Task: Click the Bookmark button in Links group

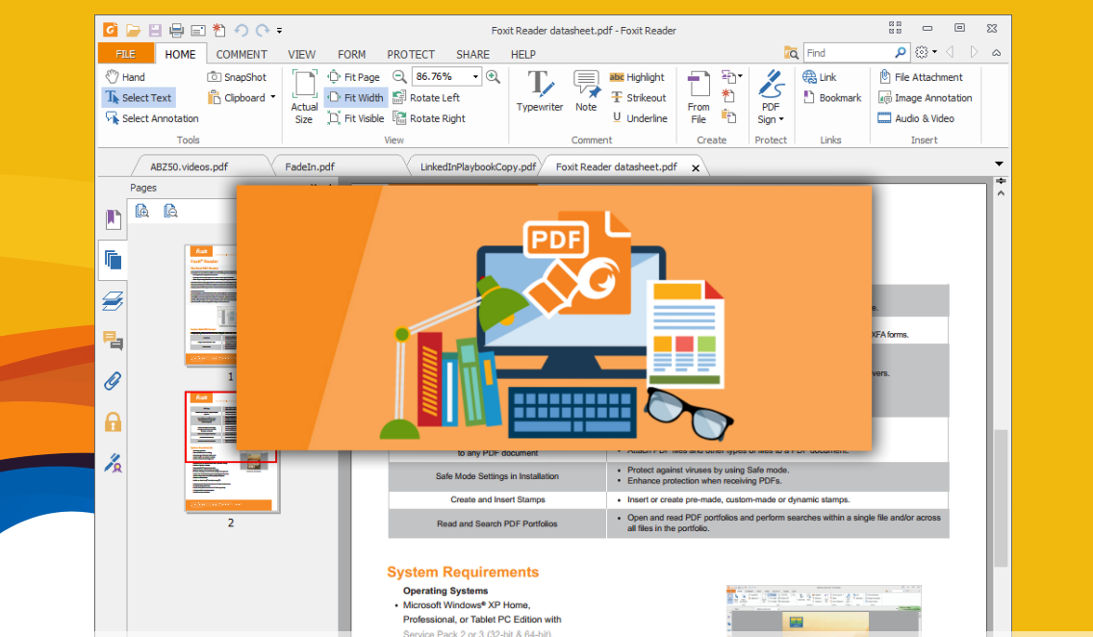Action: coord(832,97)
